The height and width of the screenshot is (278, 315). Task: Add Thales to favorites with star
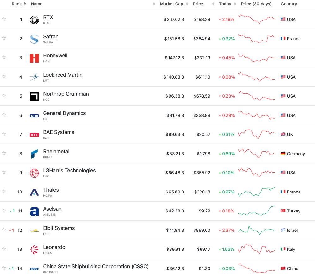point(4,192)
